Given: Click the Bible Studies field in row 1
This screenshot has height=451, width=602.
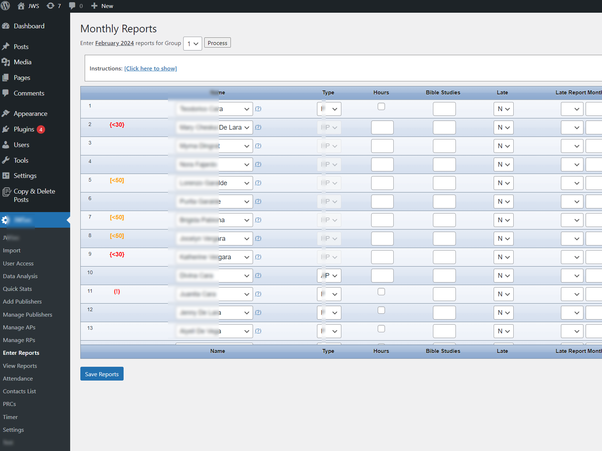Looking at the screenshot, I should coord(444,109).
